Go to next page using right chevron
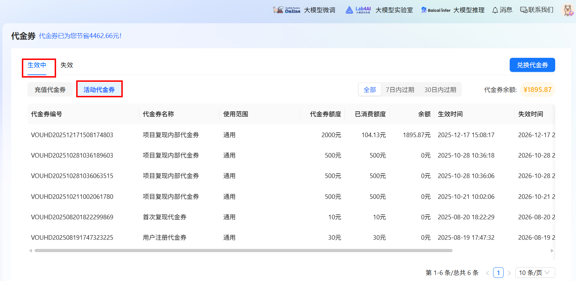The height and width of the screenshot is (281, 576). point(509,273)
